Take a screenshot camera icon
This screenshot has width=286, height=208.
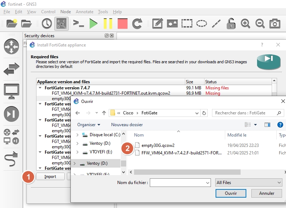tap(275, 24)
